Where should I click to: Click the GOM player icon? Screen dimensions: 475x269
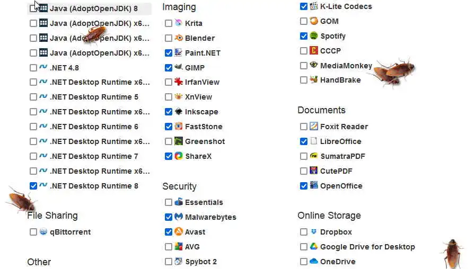point(314,21)
